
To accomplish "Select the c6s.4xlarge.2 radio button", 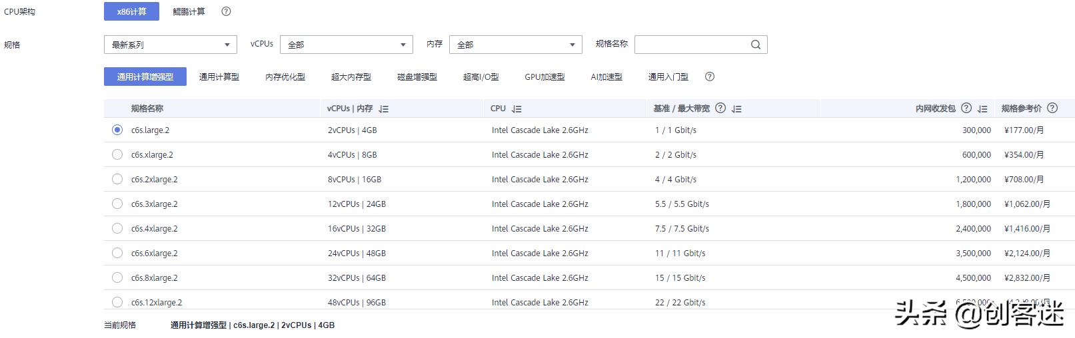I will pyautogui.click(x=117, y=228).
